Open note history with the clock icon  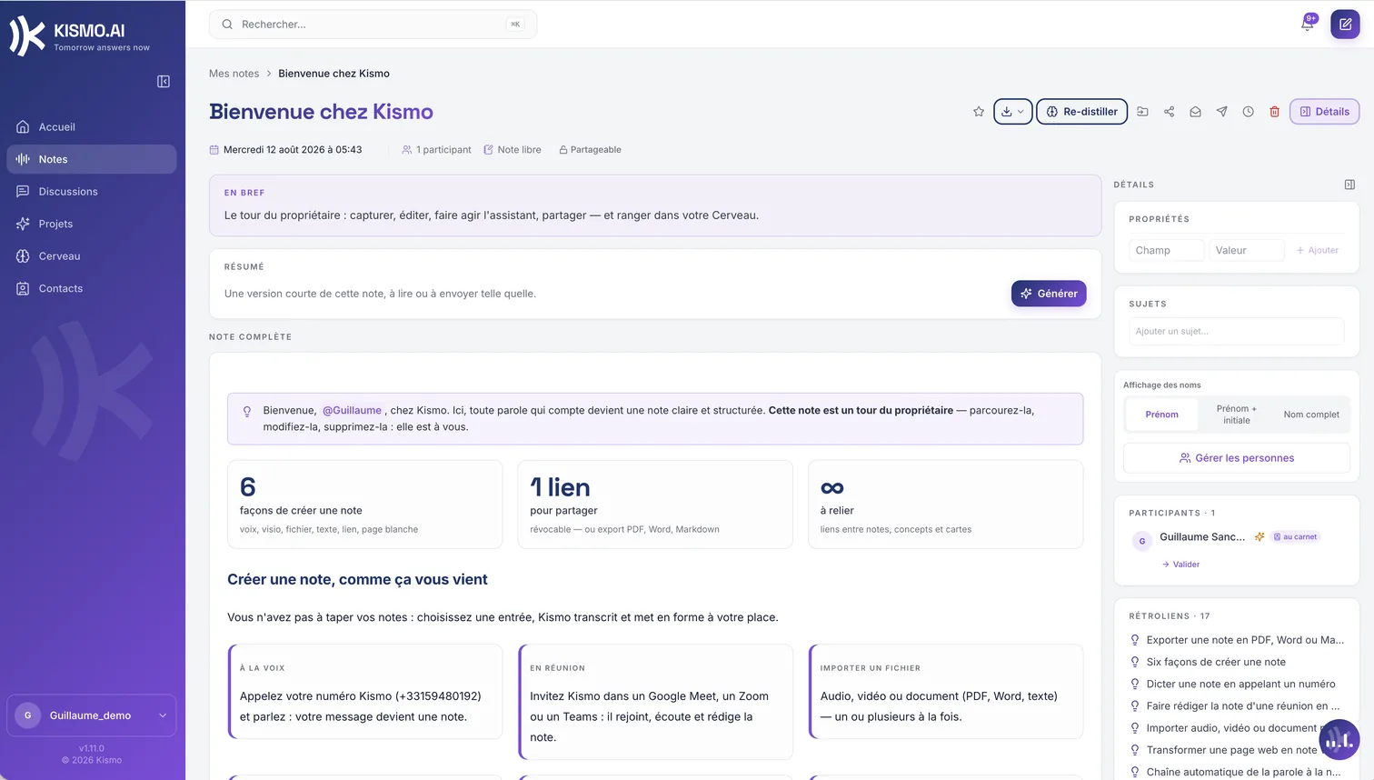pyautogui.click(x=1249, y=112)
